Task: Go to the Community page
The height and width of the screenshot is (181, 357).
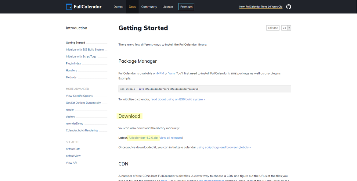Action: pyautogui.click(x=149, y=7)
